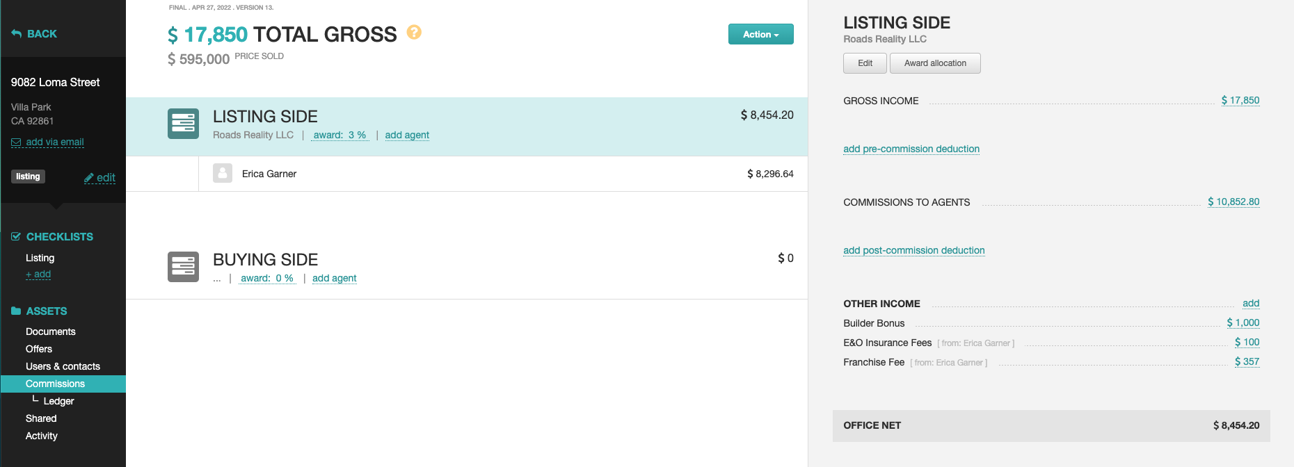Click the pencil edit icon in sidebar
1294x467 pixels.
[x=89, y=178]
